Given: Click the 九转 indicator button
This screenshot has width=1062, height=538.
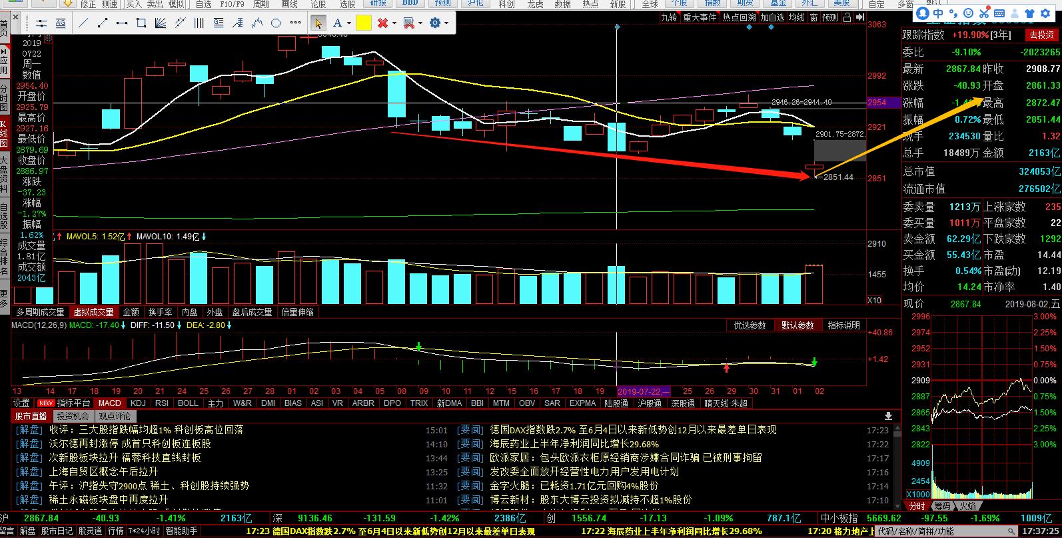Looking at the screenshot, I should click(x=669, y=17).
